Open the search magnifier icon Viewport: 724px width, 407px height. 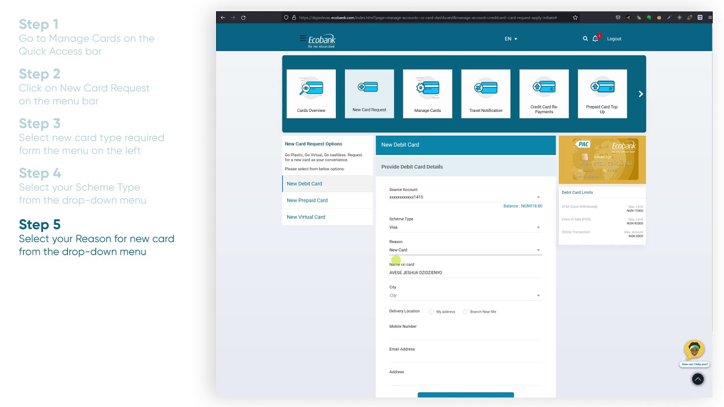pyautogui.click(x=585, y=38)
